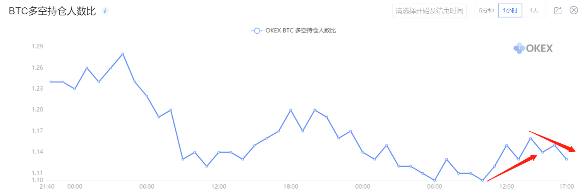Click the upward red arrow annotation

512,168
